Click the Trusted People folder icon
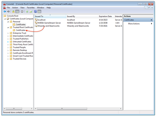This screenshot has width=156, height=117. [x=11, y=47]
